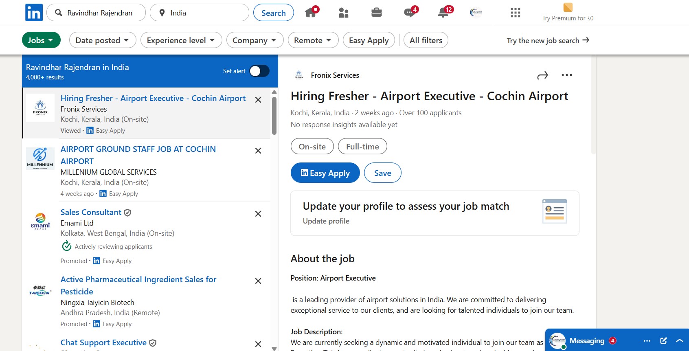This screenshot has width=689, height=351.
Task: Toggle the Easy Apply filter
Action: pyautogui.click(x=369, y=40)
